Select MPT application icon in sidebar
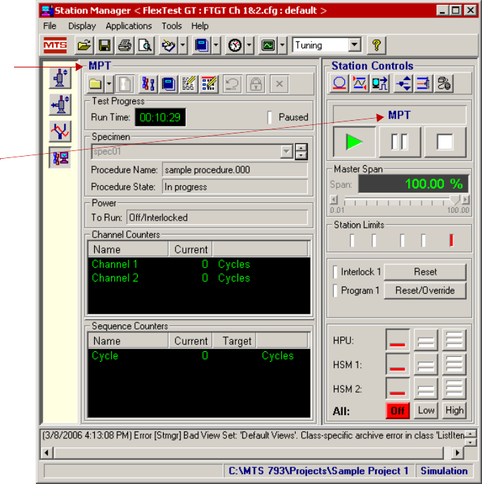 click(60, 157)
